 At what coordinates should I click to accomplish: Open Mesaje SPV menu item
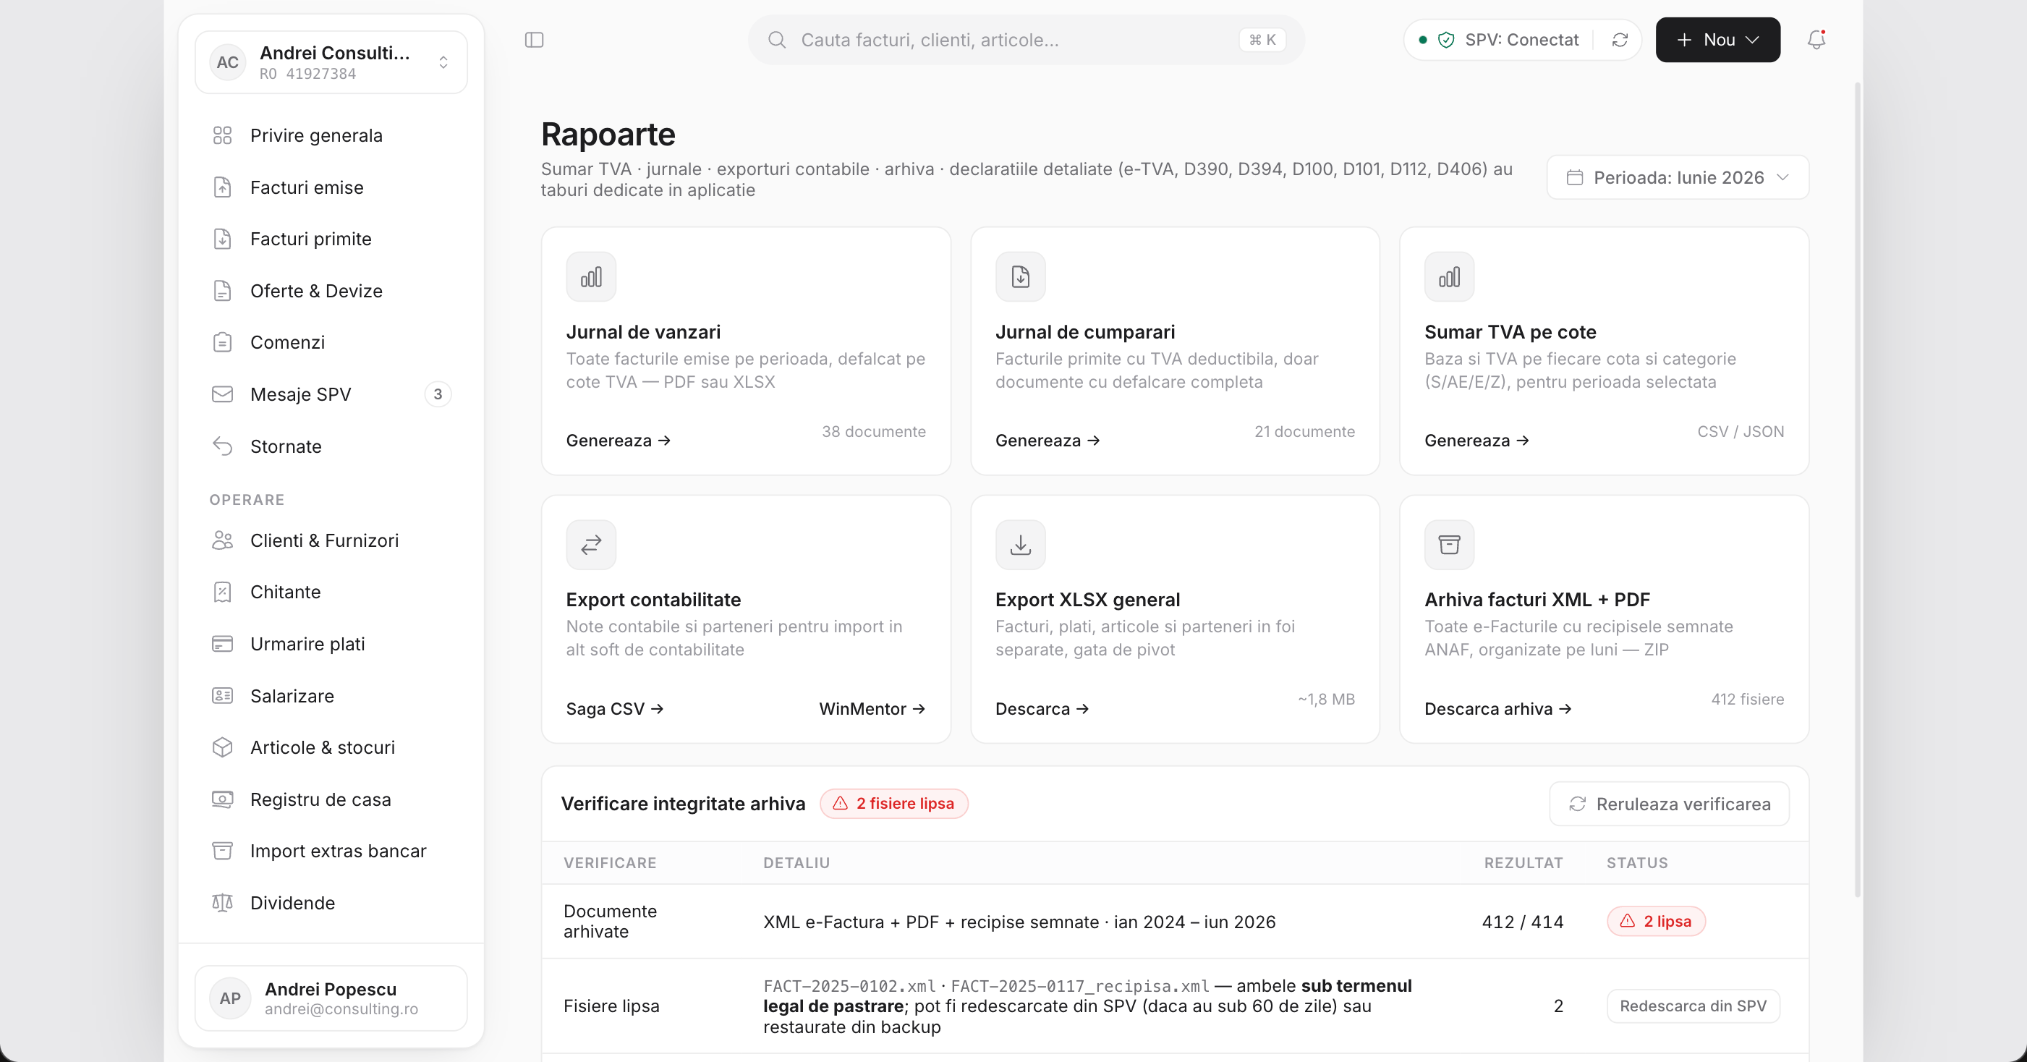[331, 394]
